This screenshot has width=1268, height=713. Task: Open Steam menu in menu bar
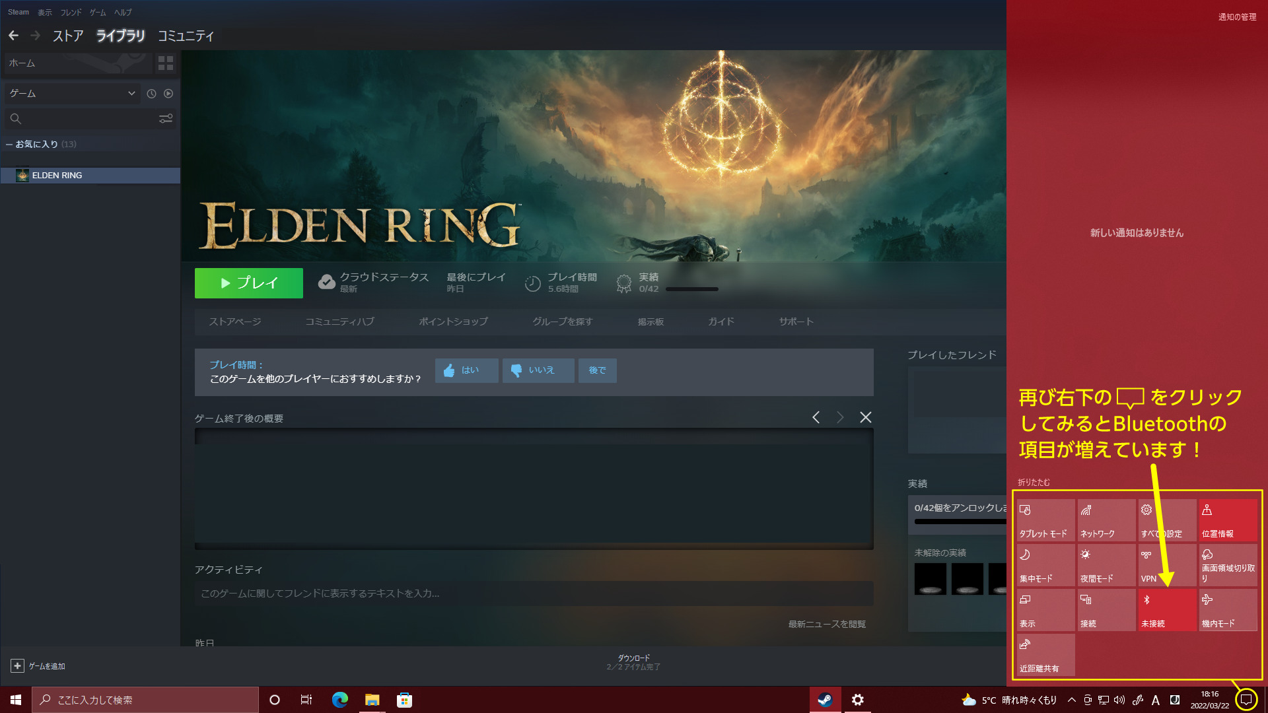[18, 13]
